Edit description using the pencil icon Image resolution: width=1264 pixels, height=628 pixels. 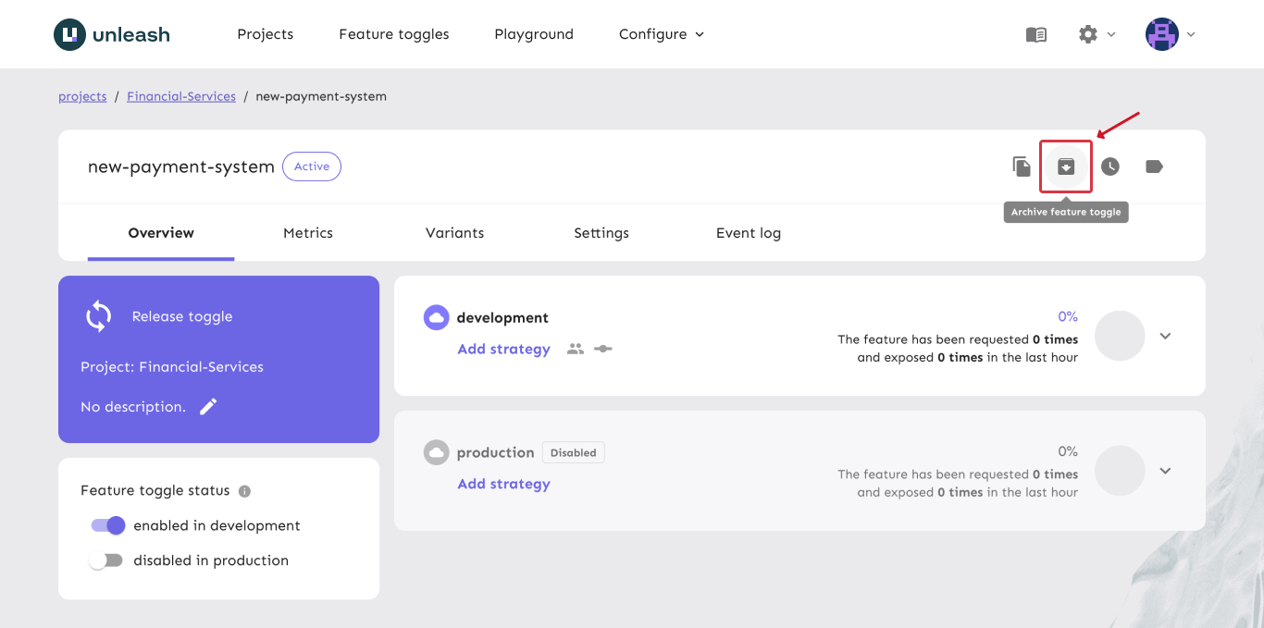pyautogui.click(x=208, y=407)
